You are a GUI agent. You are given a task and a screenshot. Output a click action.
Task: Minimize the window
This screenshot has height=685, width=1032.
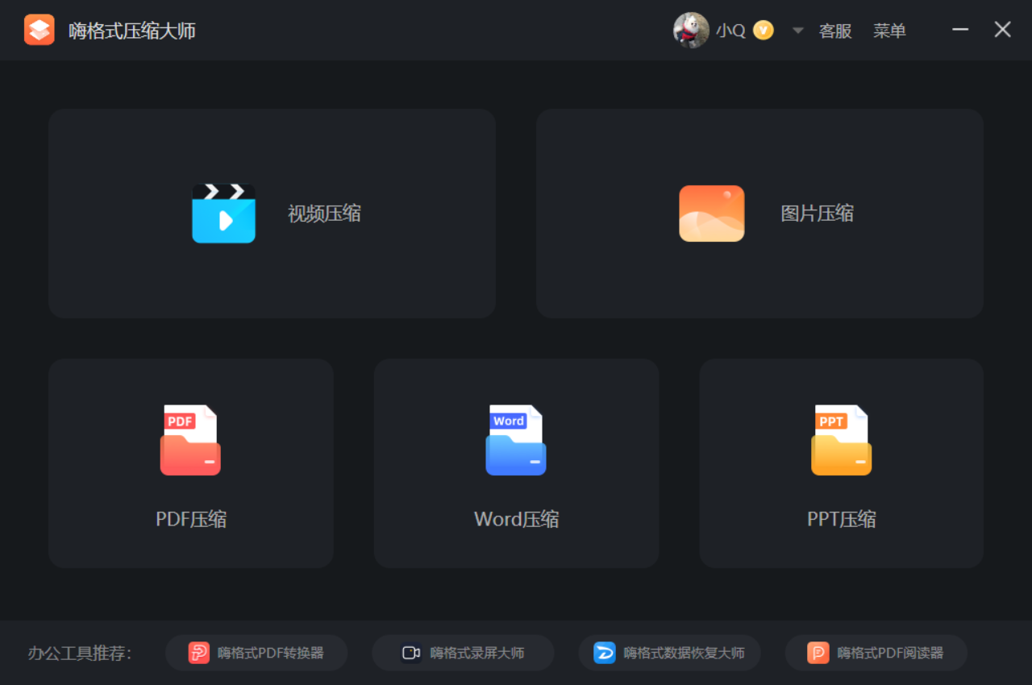pyautogui.click(x=960, y=30)
